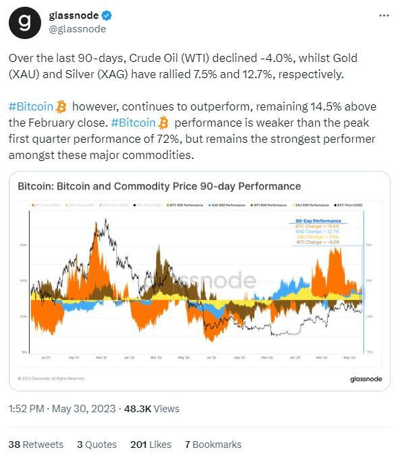Toggle XAU 90D Performance legend entry

click(x=310, y=205)
